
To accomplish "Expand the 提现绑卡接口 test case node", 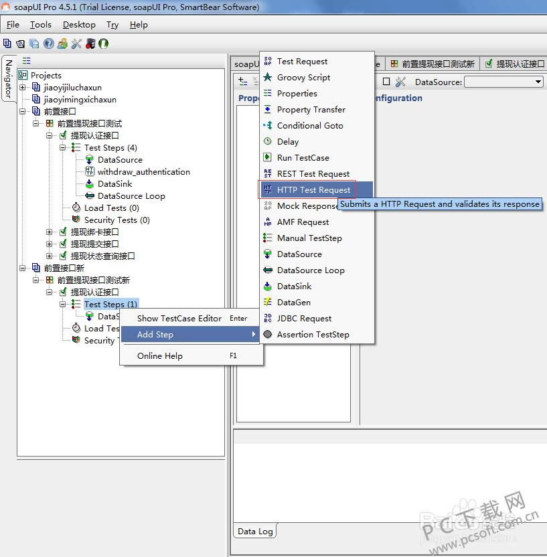I will [50, 232].
